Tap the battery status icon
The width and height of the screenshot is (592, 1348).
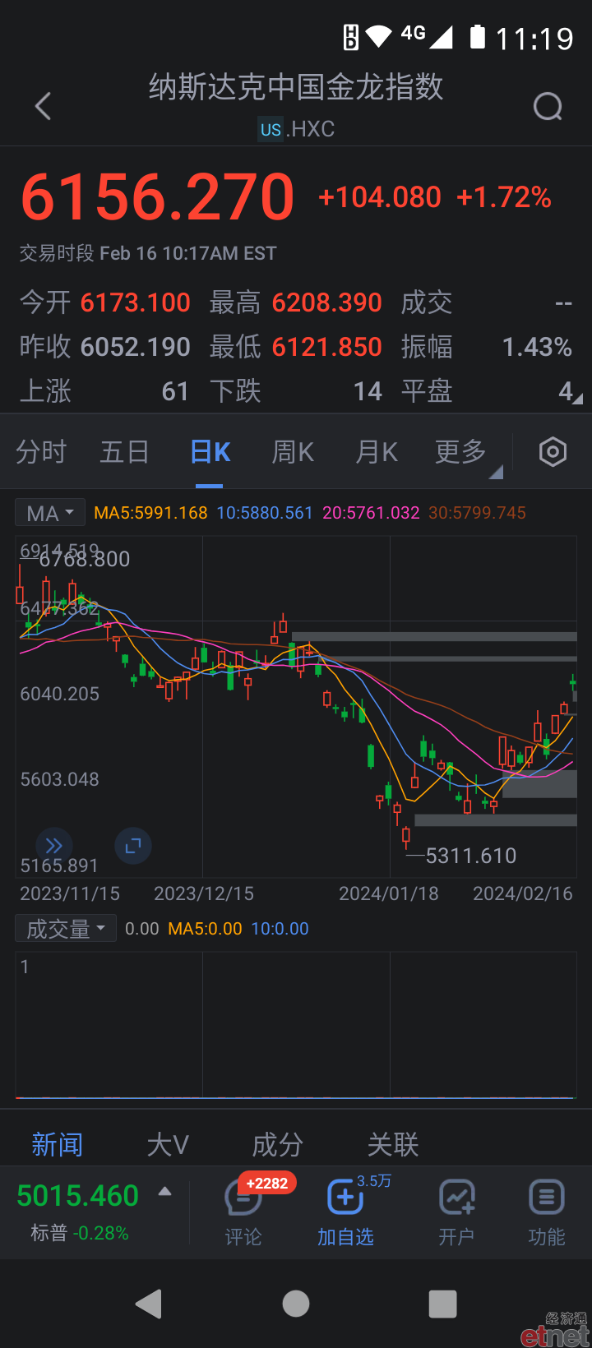(478, 37)
